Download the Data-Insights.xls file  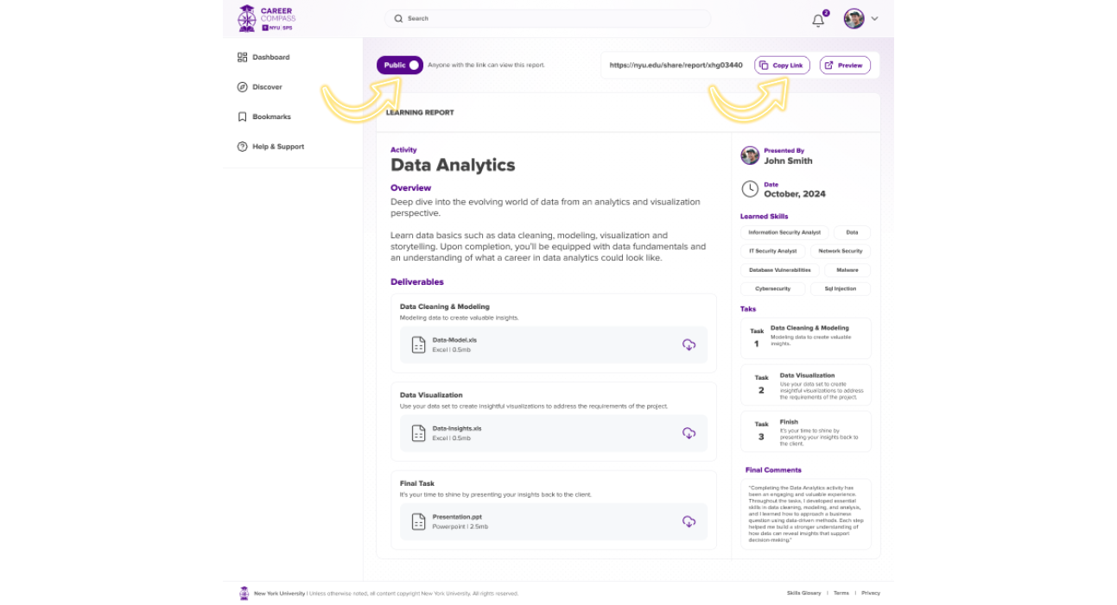coord(689,433)
